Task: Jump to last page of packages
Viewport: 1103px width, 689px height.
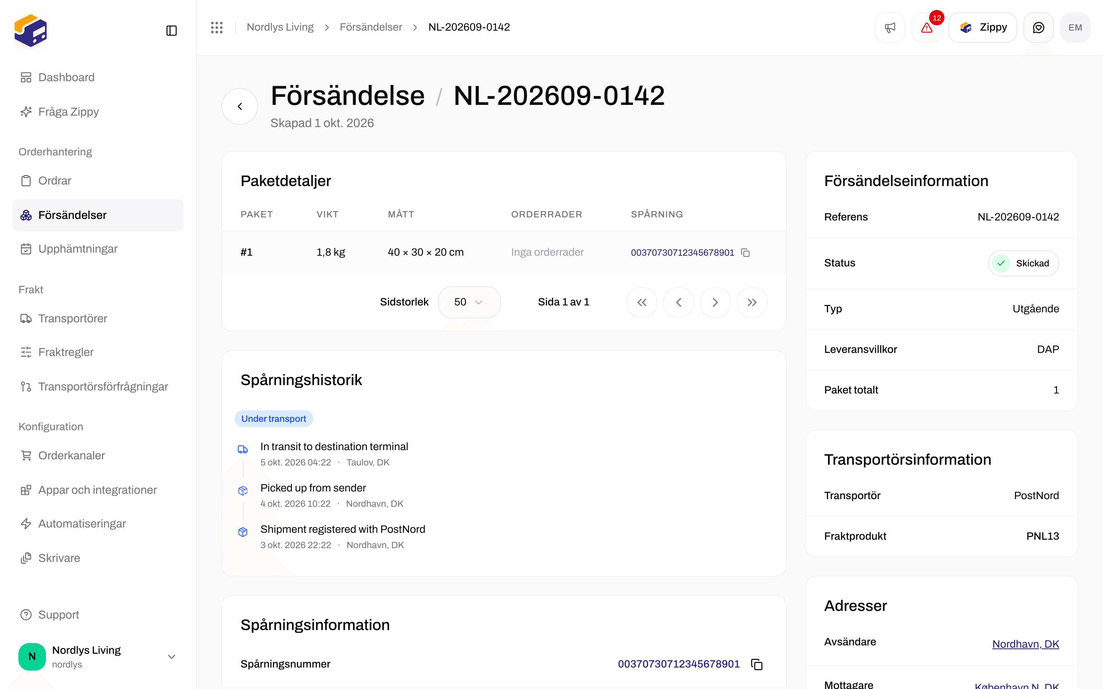Action: [x=752, y=302]
